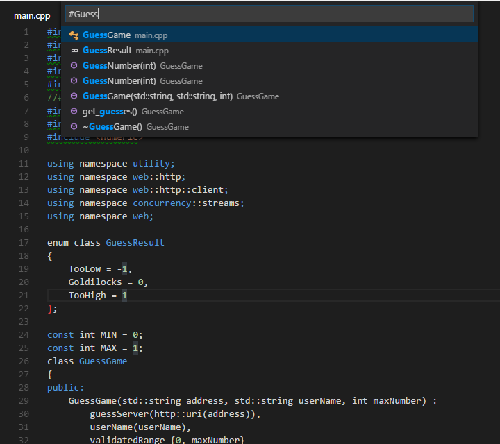This screenshot has width=500, height=444.
Task: Focus the #Guess symbol search box
Action: [x=268, y=14]
